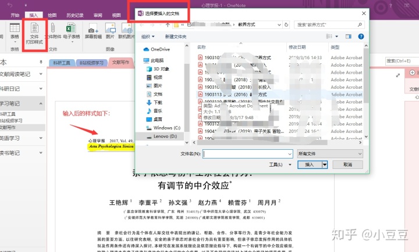Open the 工具(L) dropdown

point(280,164)
